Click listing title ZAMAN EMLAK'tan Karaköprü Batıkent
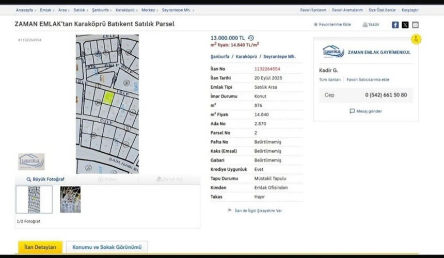The width and height of the screenshot is (444, 258). coord(94,24)
